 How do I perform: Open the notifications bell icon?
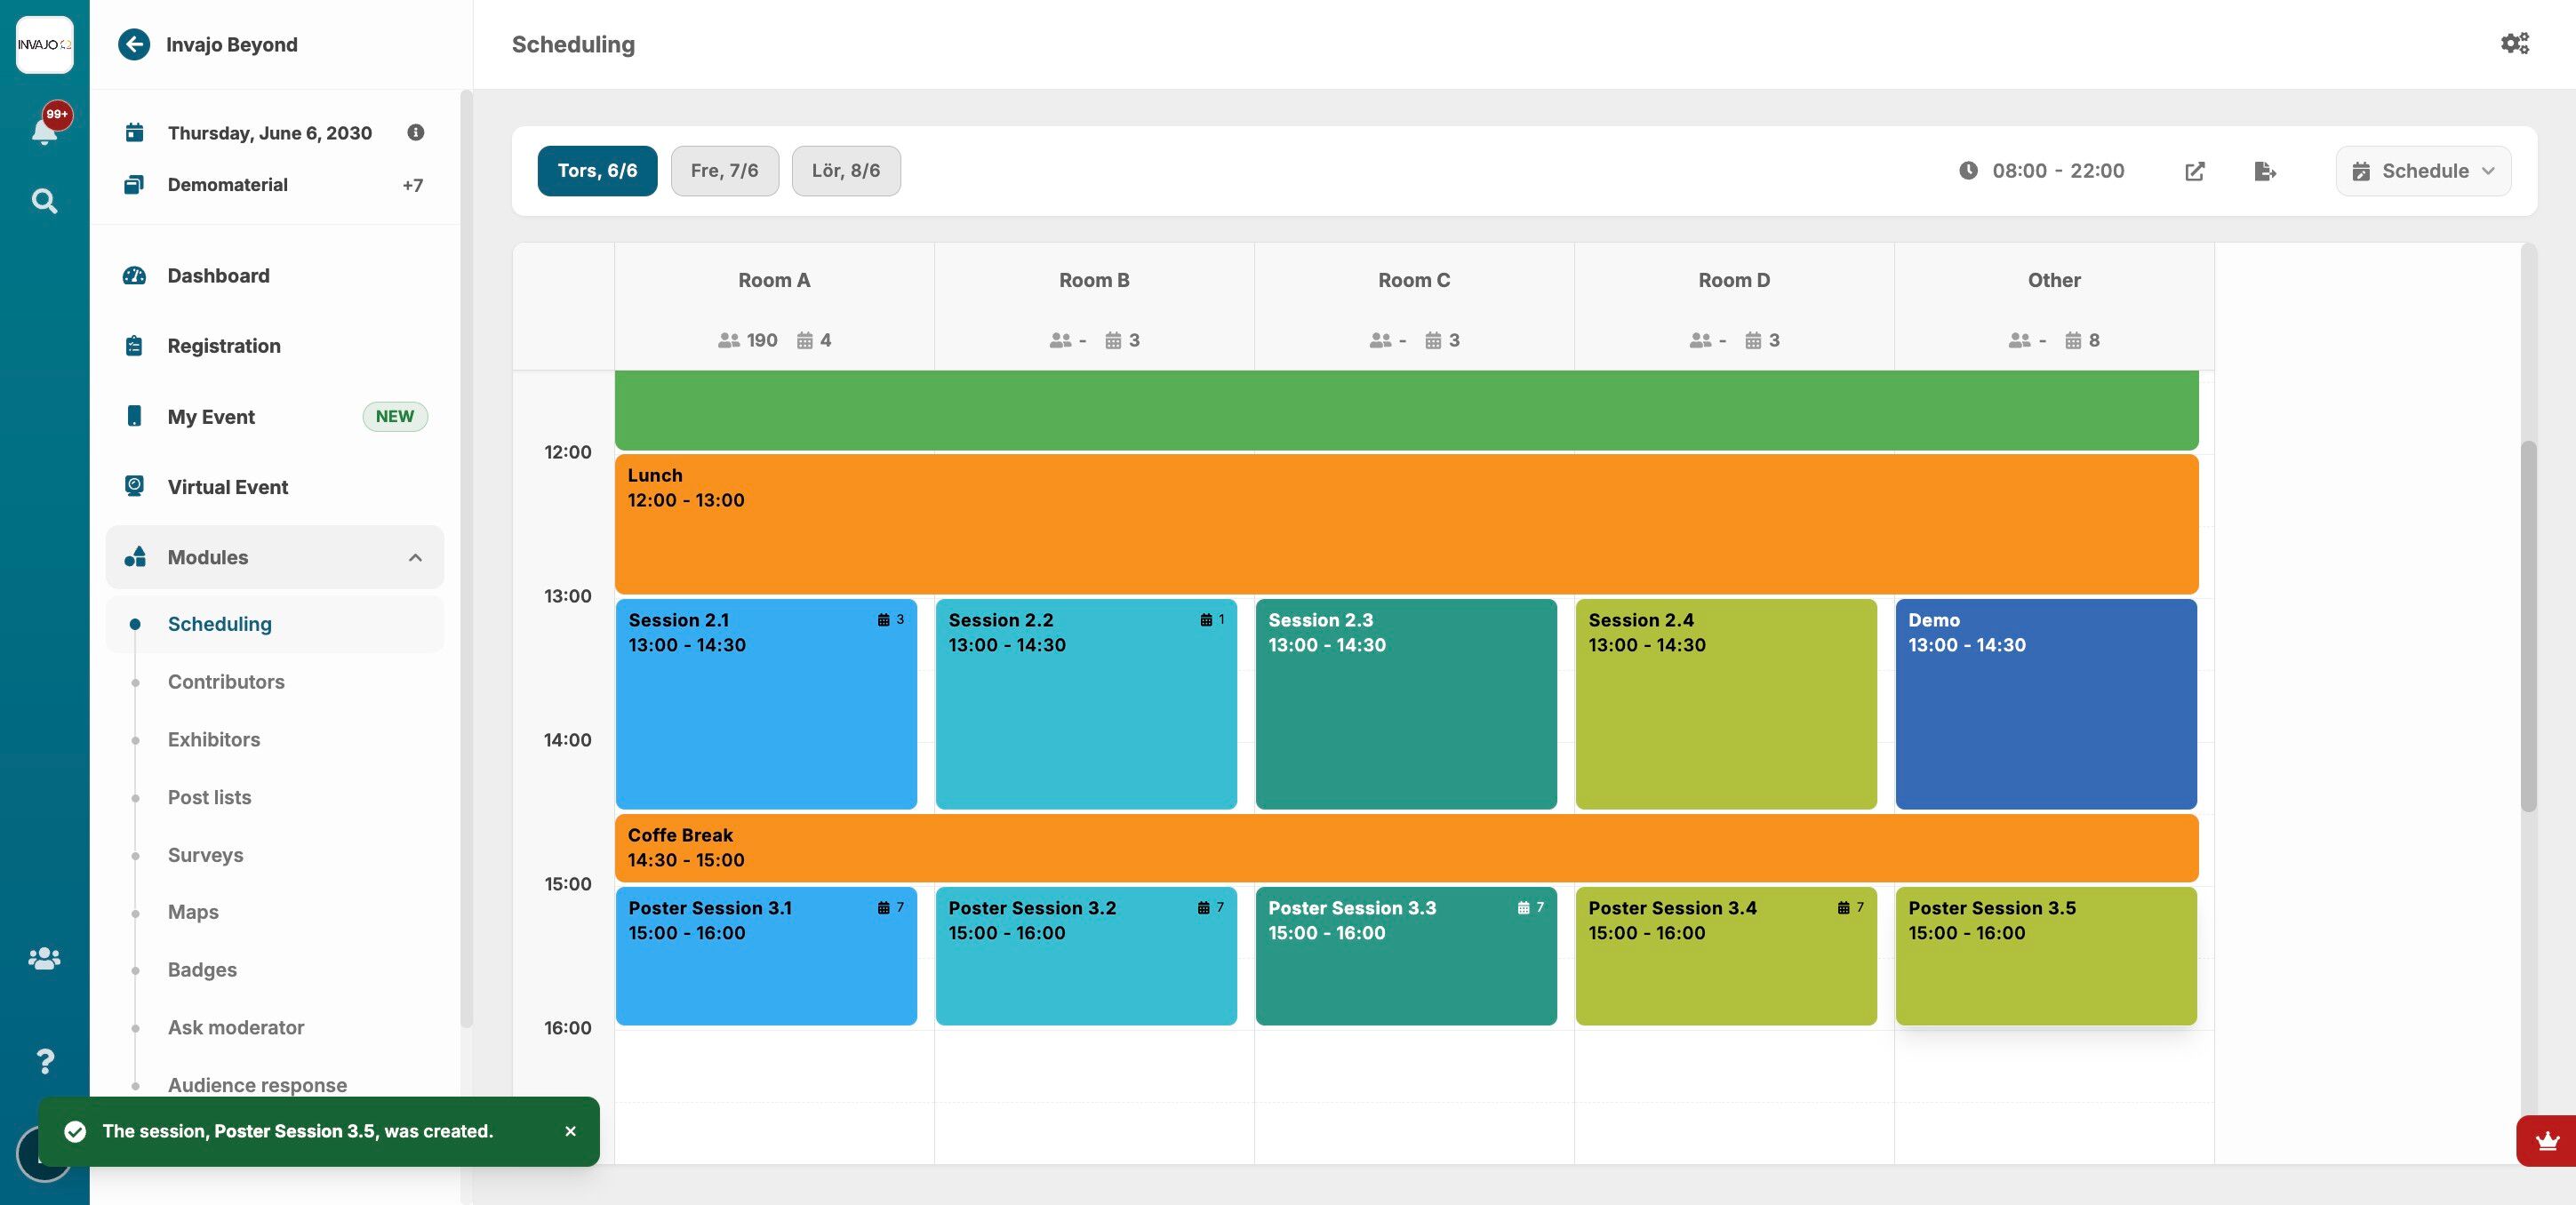pyautogui.click(x=44, y=130)
